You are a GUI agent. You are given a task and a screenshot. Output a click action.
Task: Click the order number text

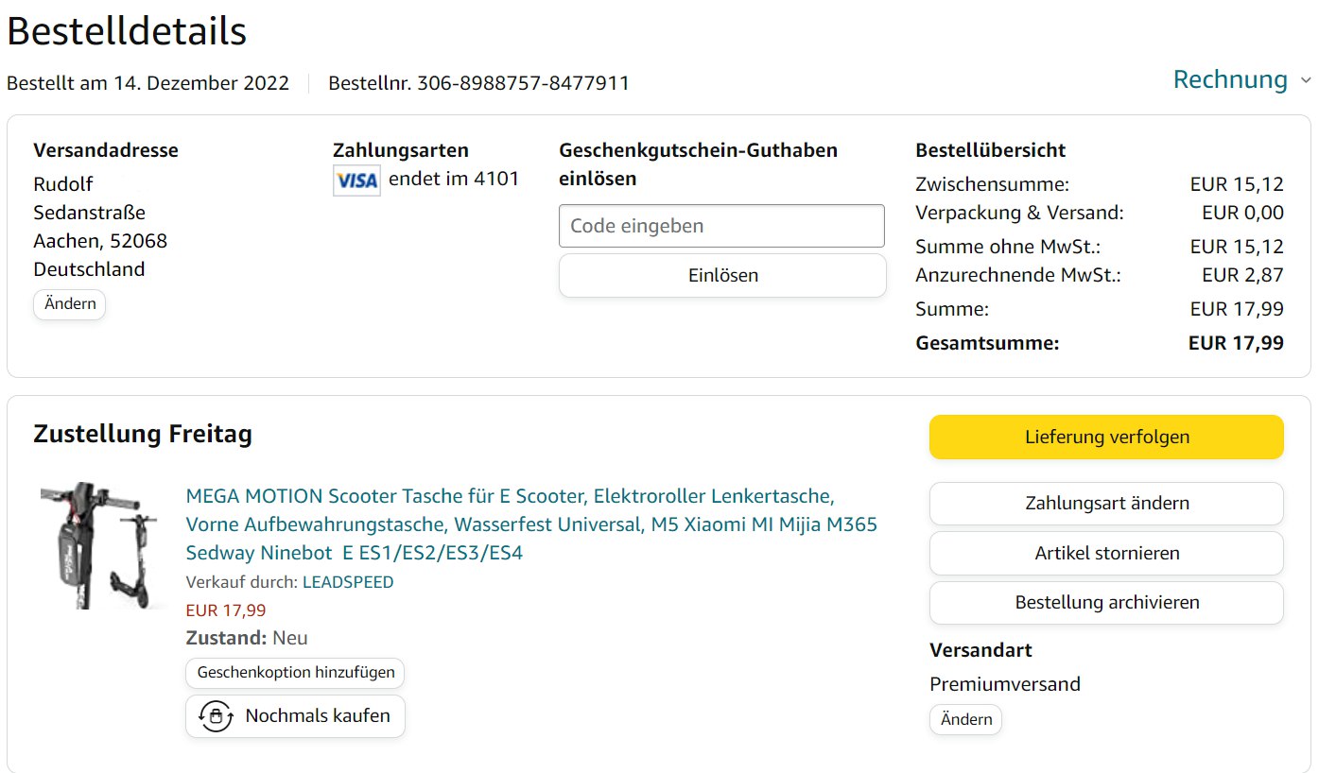tap(478, 83)
